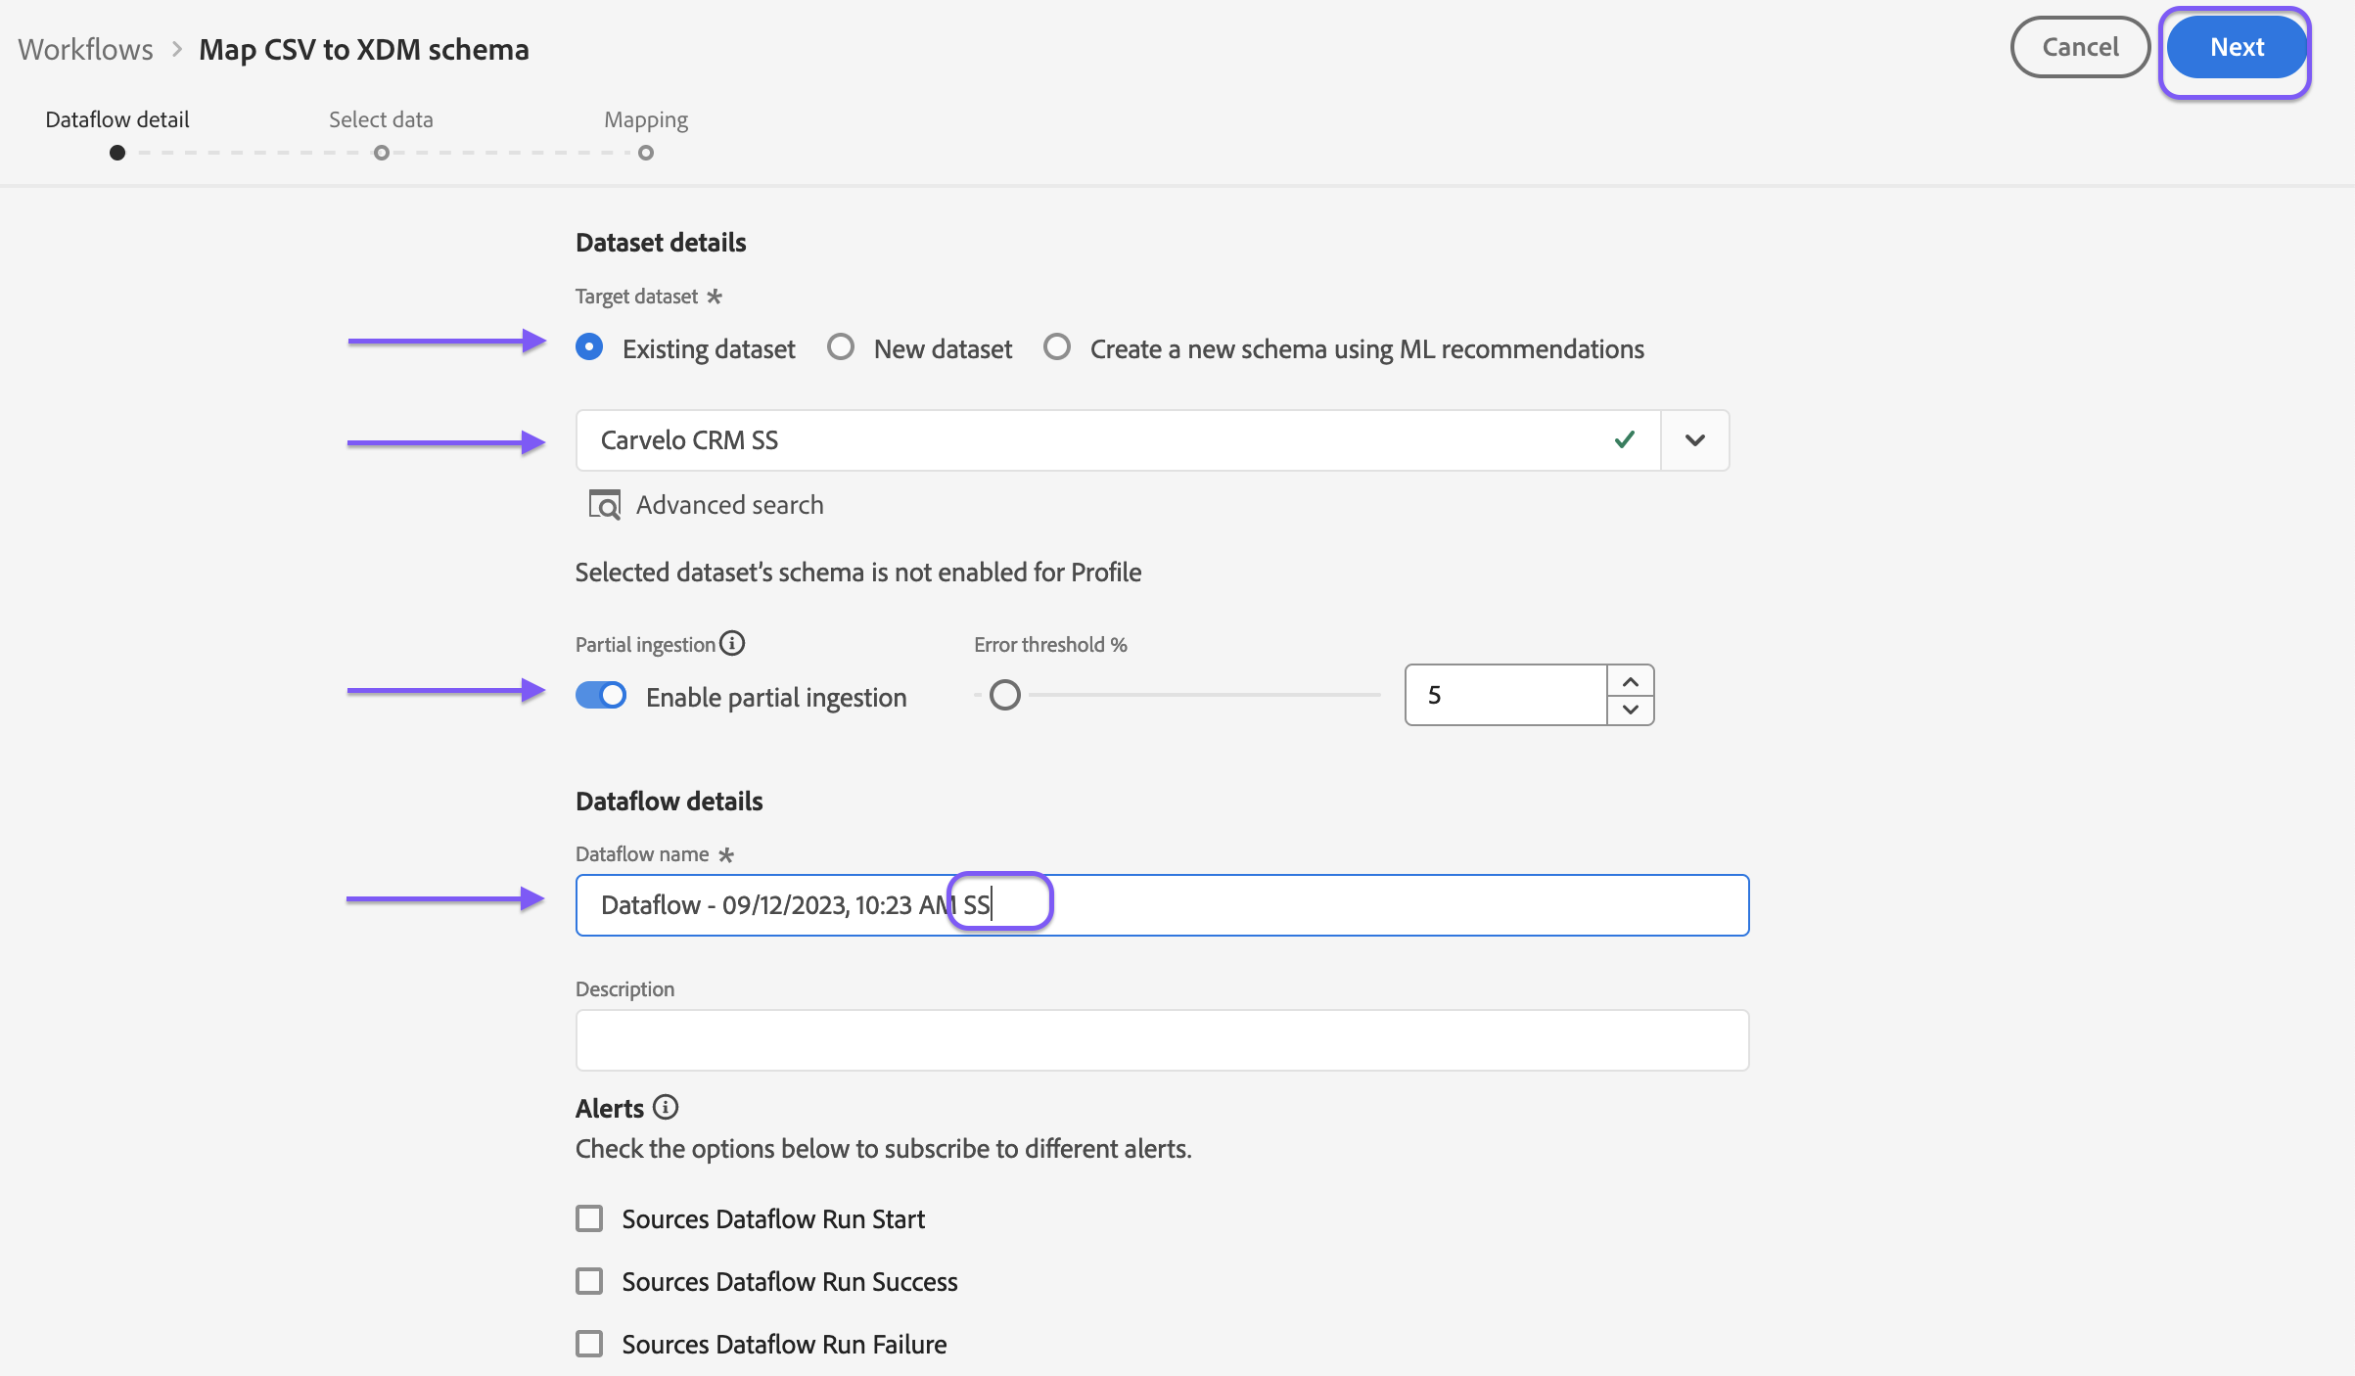Decrease error threshold with down stepper
Viewport: 2355px width, 1376px height.
[1631, 710]
